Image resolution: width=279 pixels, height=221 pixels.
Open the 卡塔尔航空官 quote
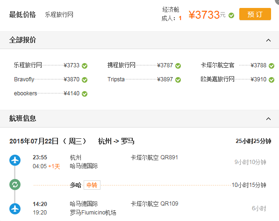point(217,65)
